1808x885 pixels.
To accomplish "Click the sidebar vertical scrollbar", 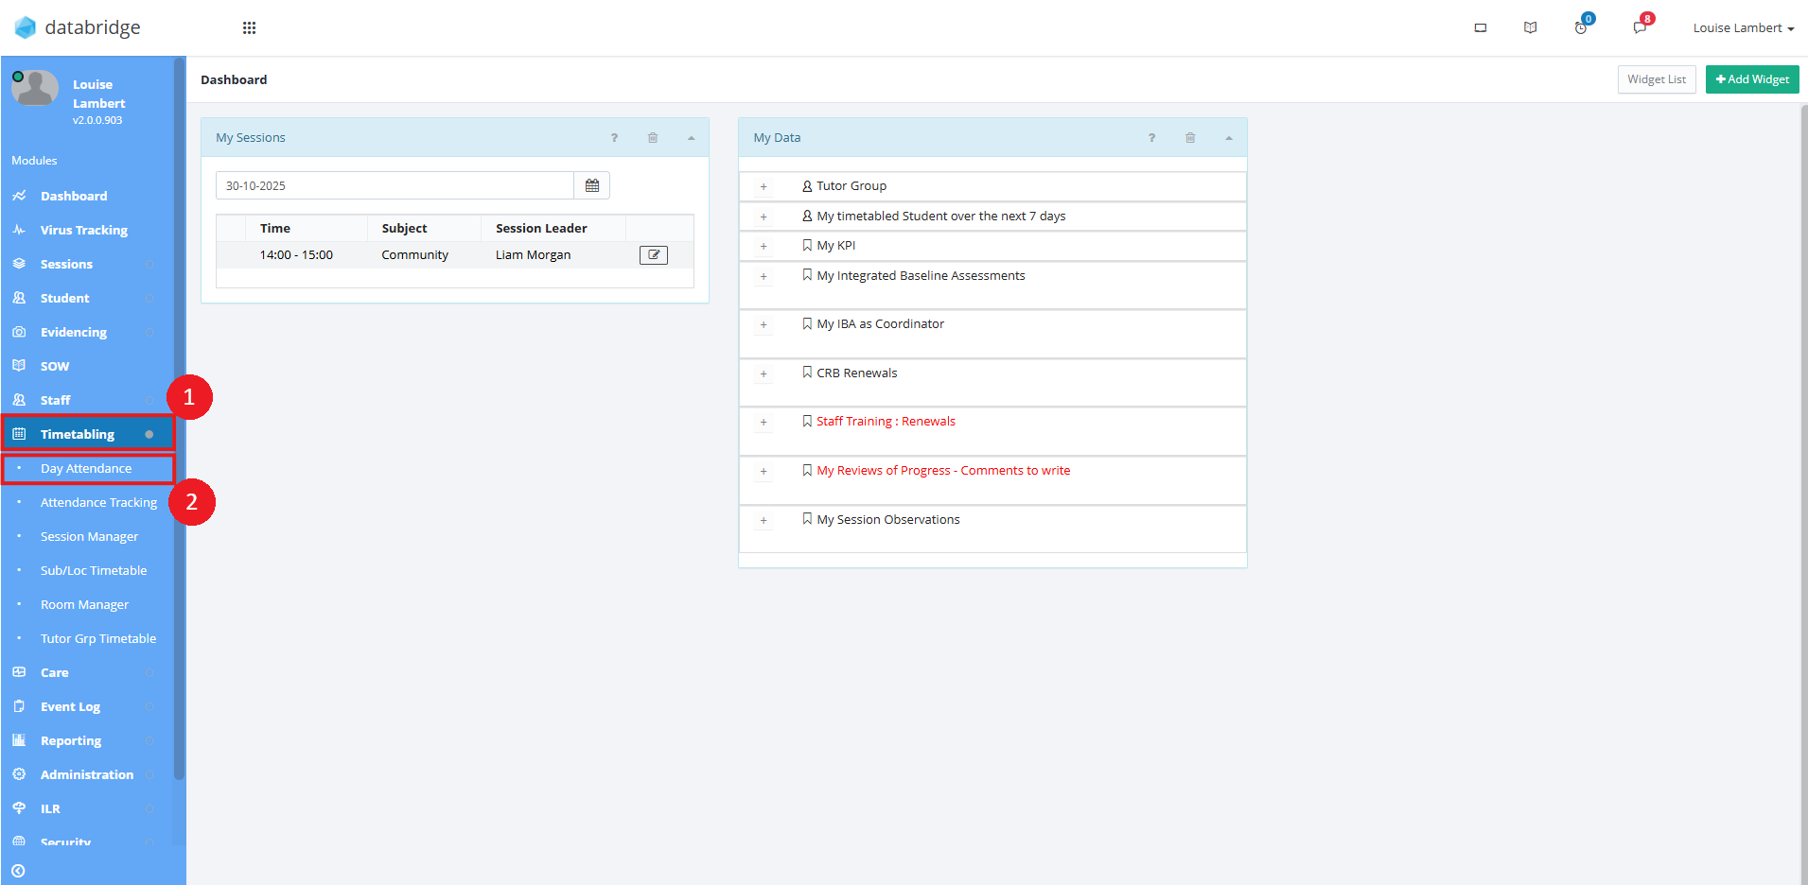I will pos(180,421).
